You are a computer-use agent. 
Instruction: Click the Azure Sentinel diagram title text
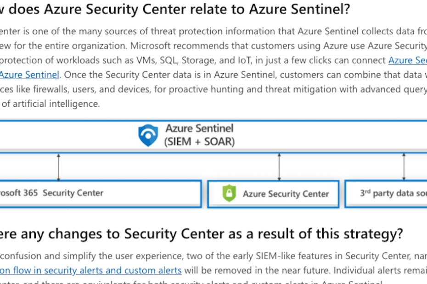200,128
